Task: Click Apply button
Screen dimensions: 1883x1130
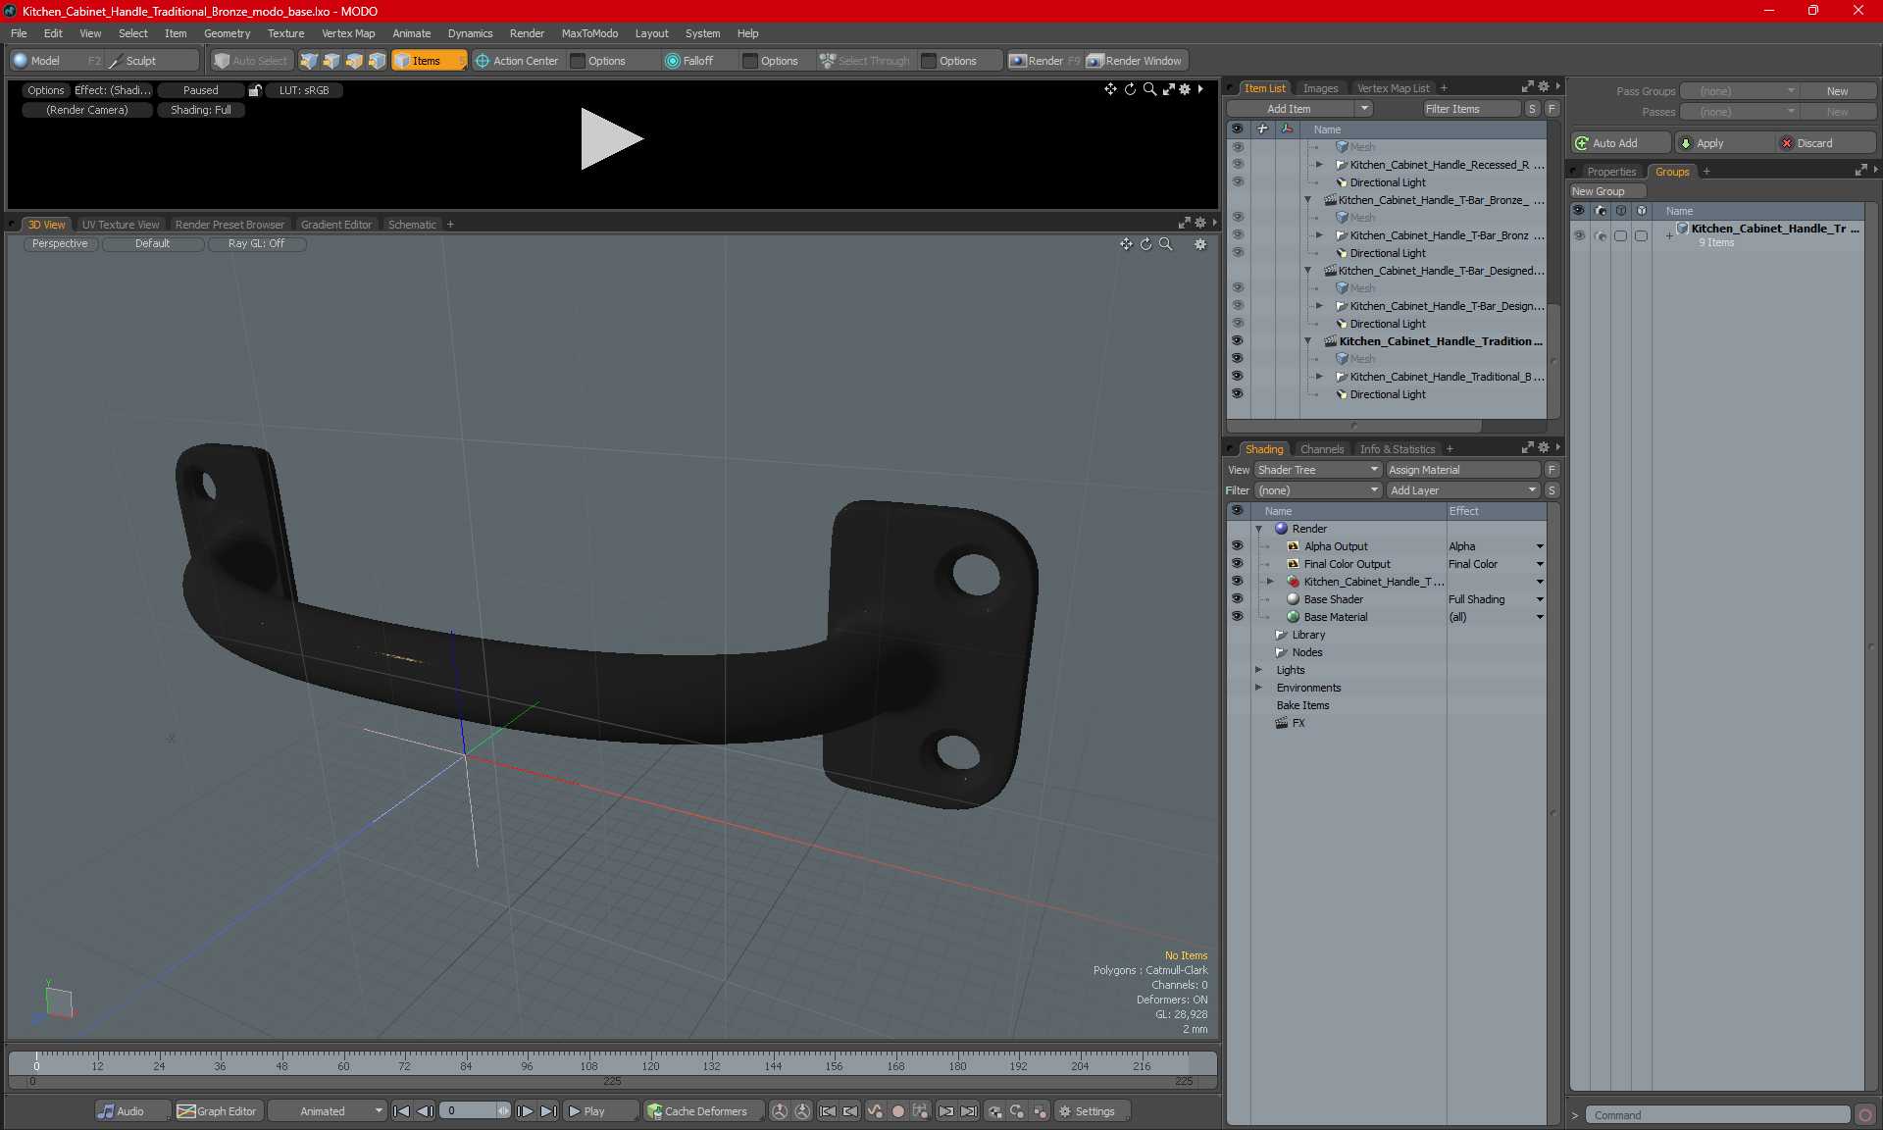Action: (x=1724, y=143)
